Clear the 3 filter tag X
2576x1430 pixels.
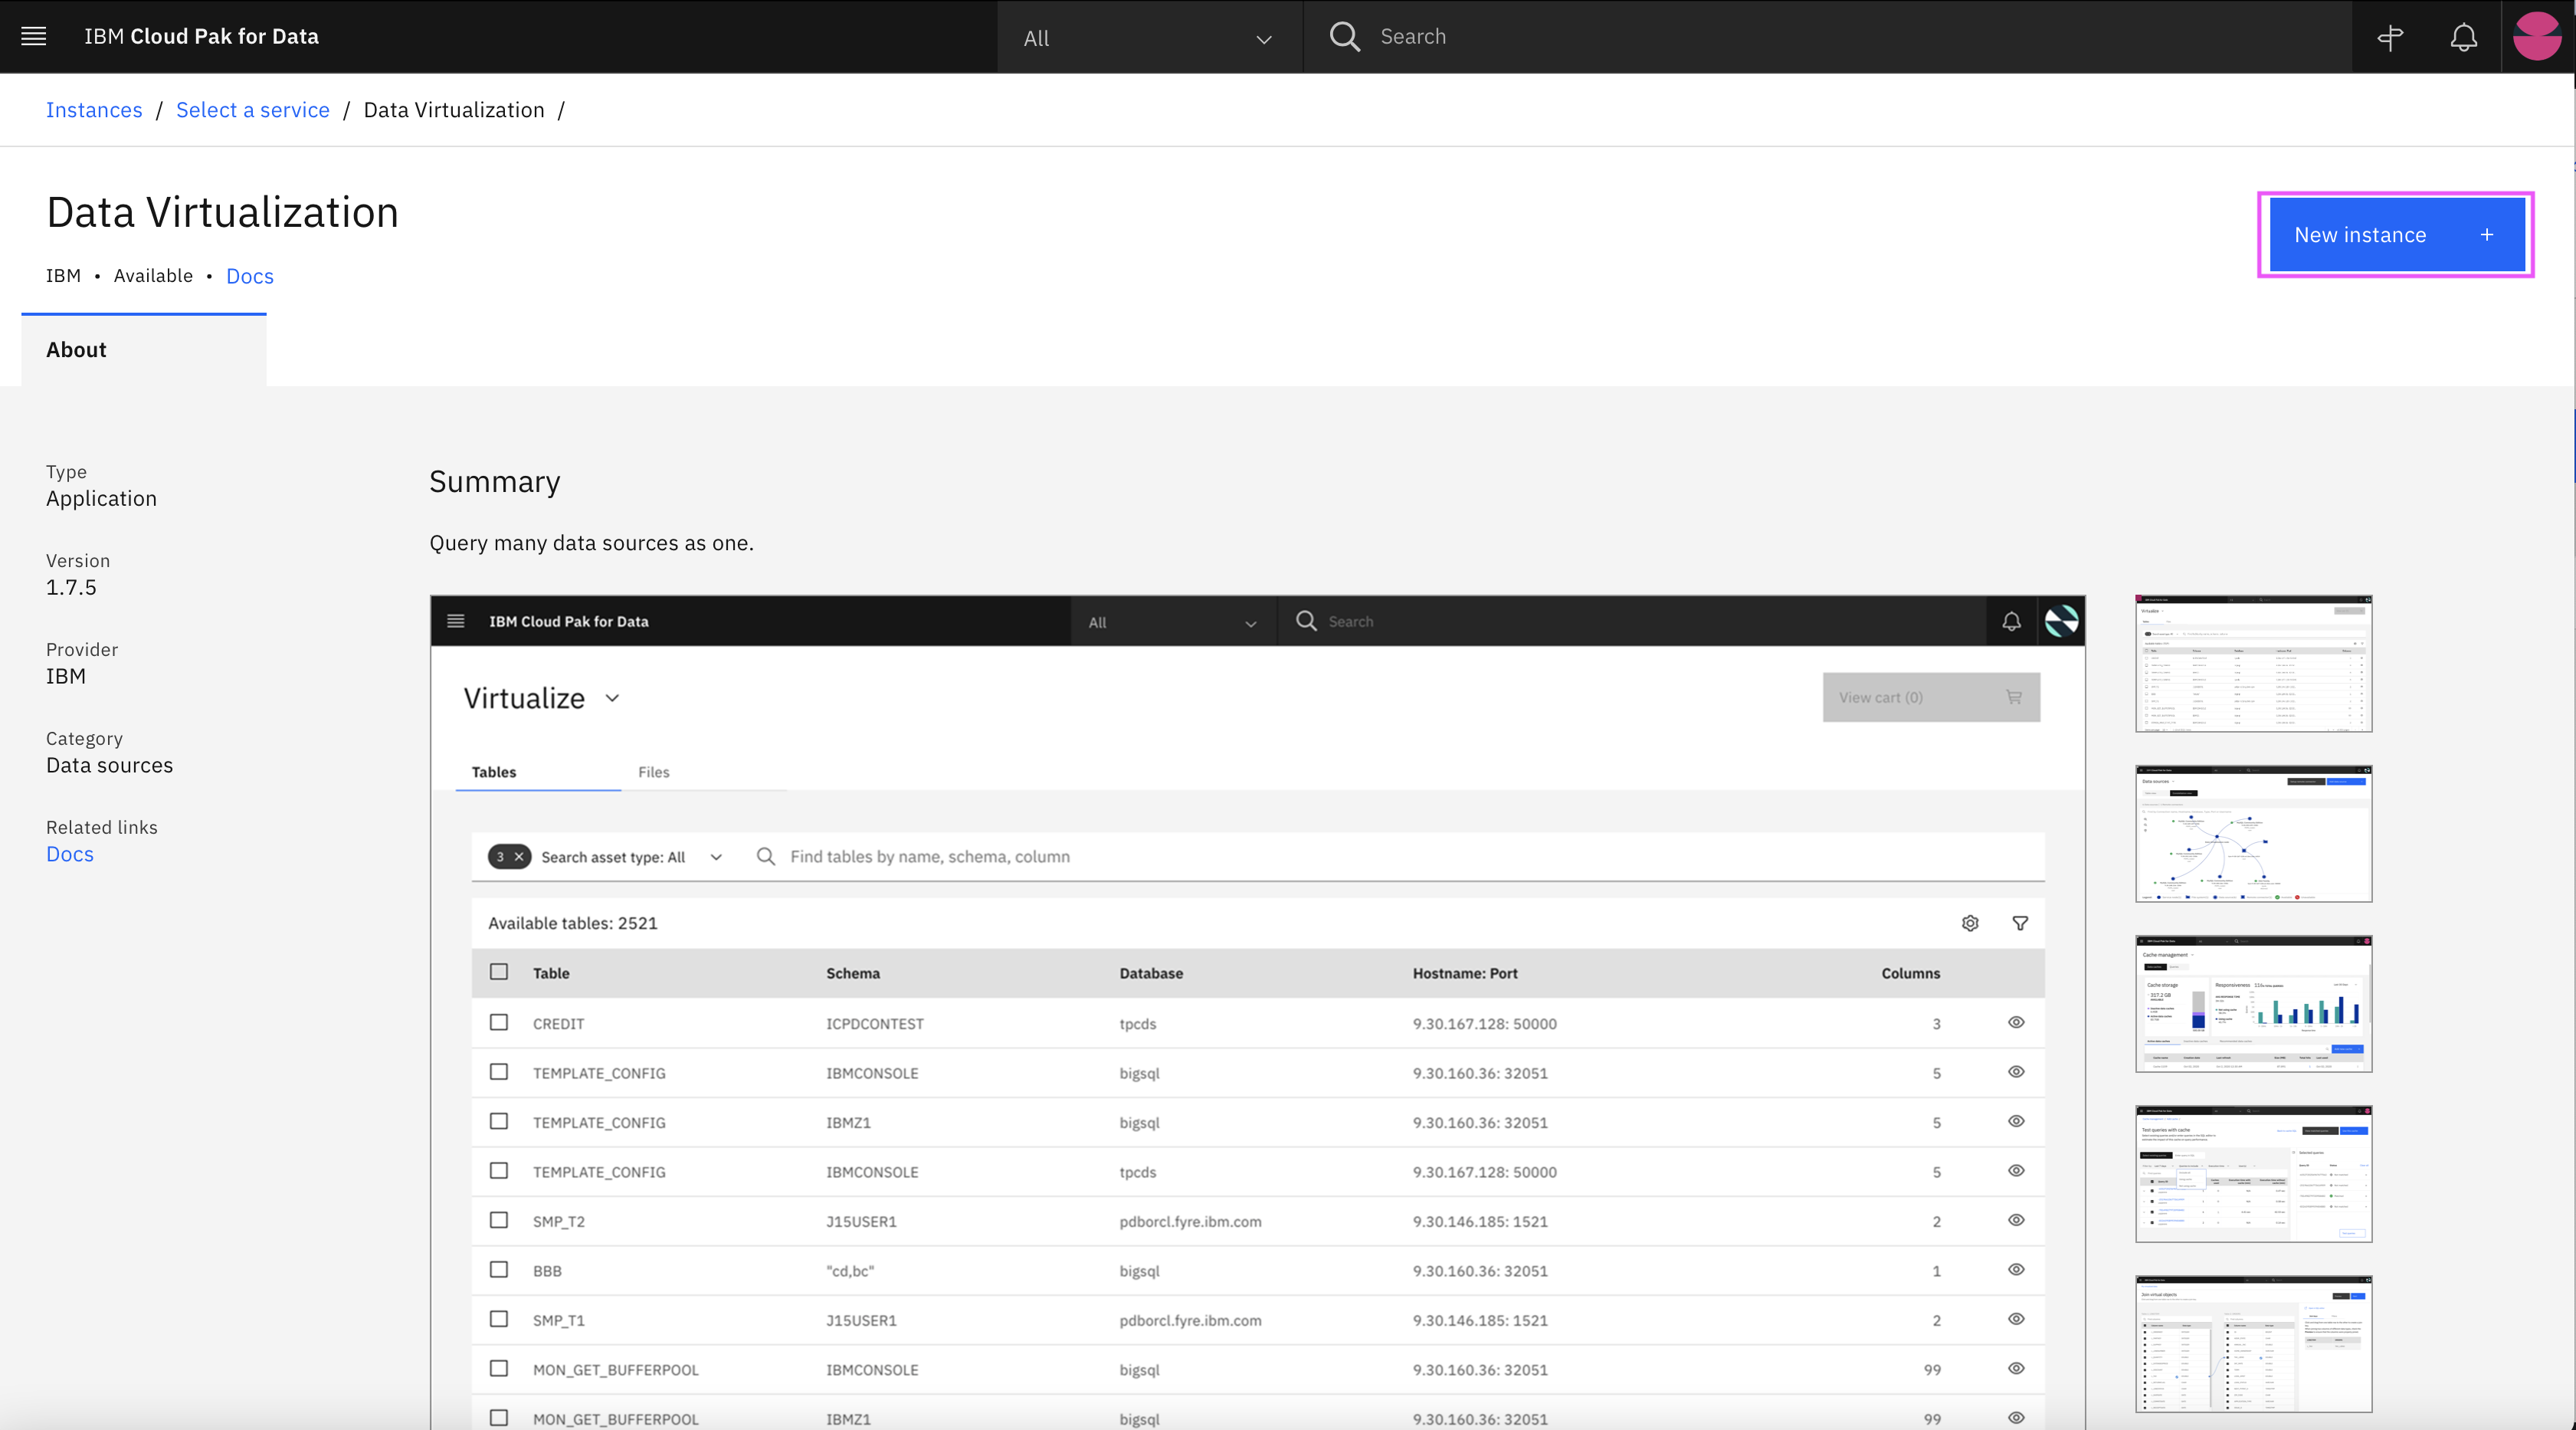pyautogui.click(x=519, y=857)
